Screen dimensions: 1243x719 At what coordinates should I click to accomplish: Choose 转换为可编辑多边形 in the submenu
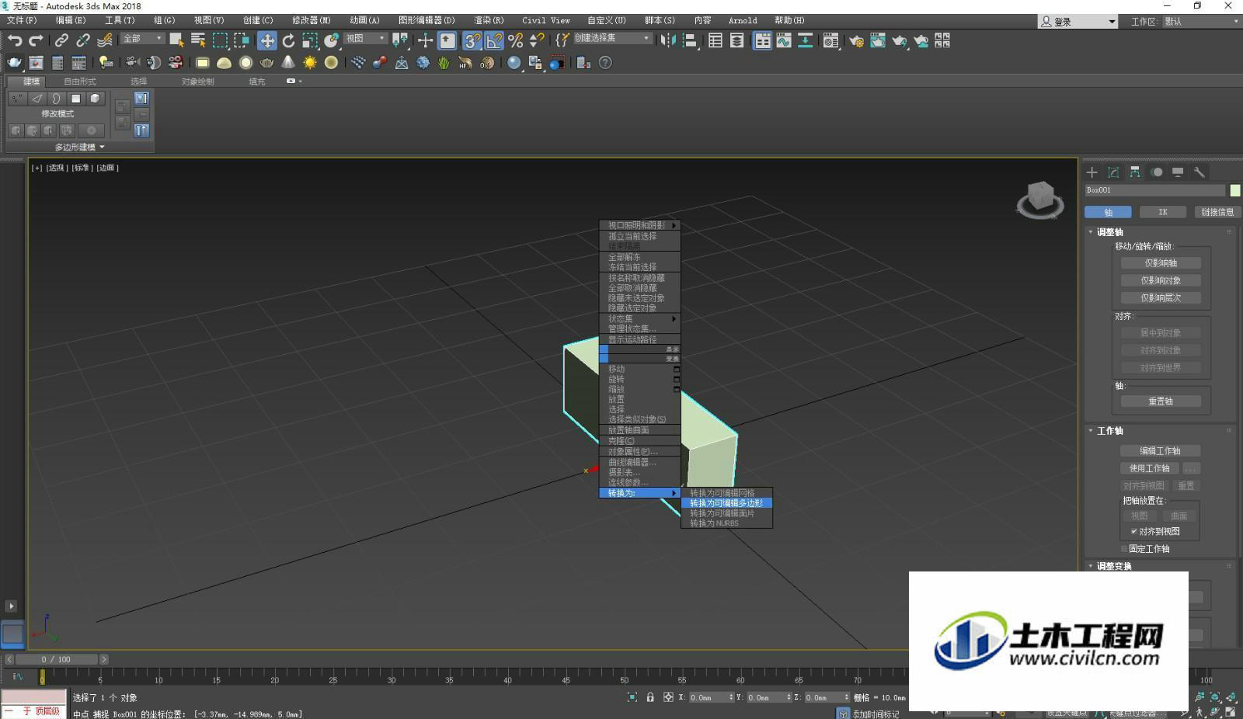click(727, 503)
